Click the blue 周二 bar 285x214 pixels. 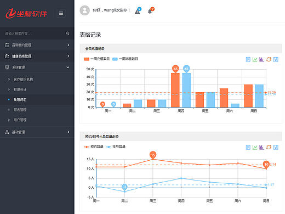point(138,104)
